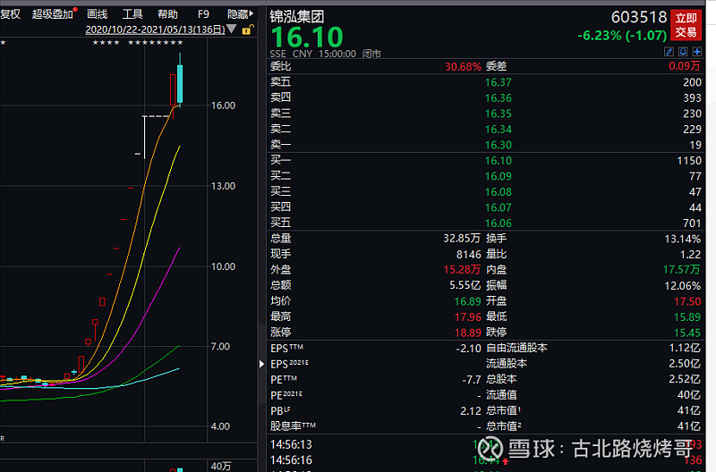Screen dimensions: 716x472
Task: Click the 跌停 value 15.45
Action: (687, 333)
